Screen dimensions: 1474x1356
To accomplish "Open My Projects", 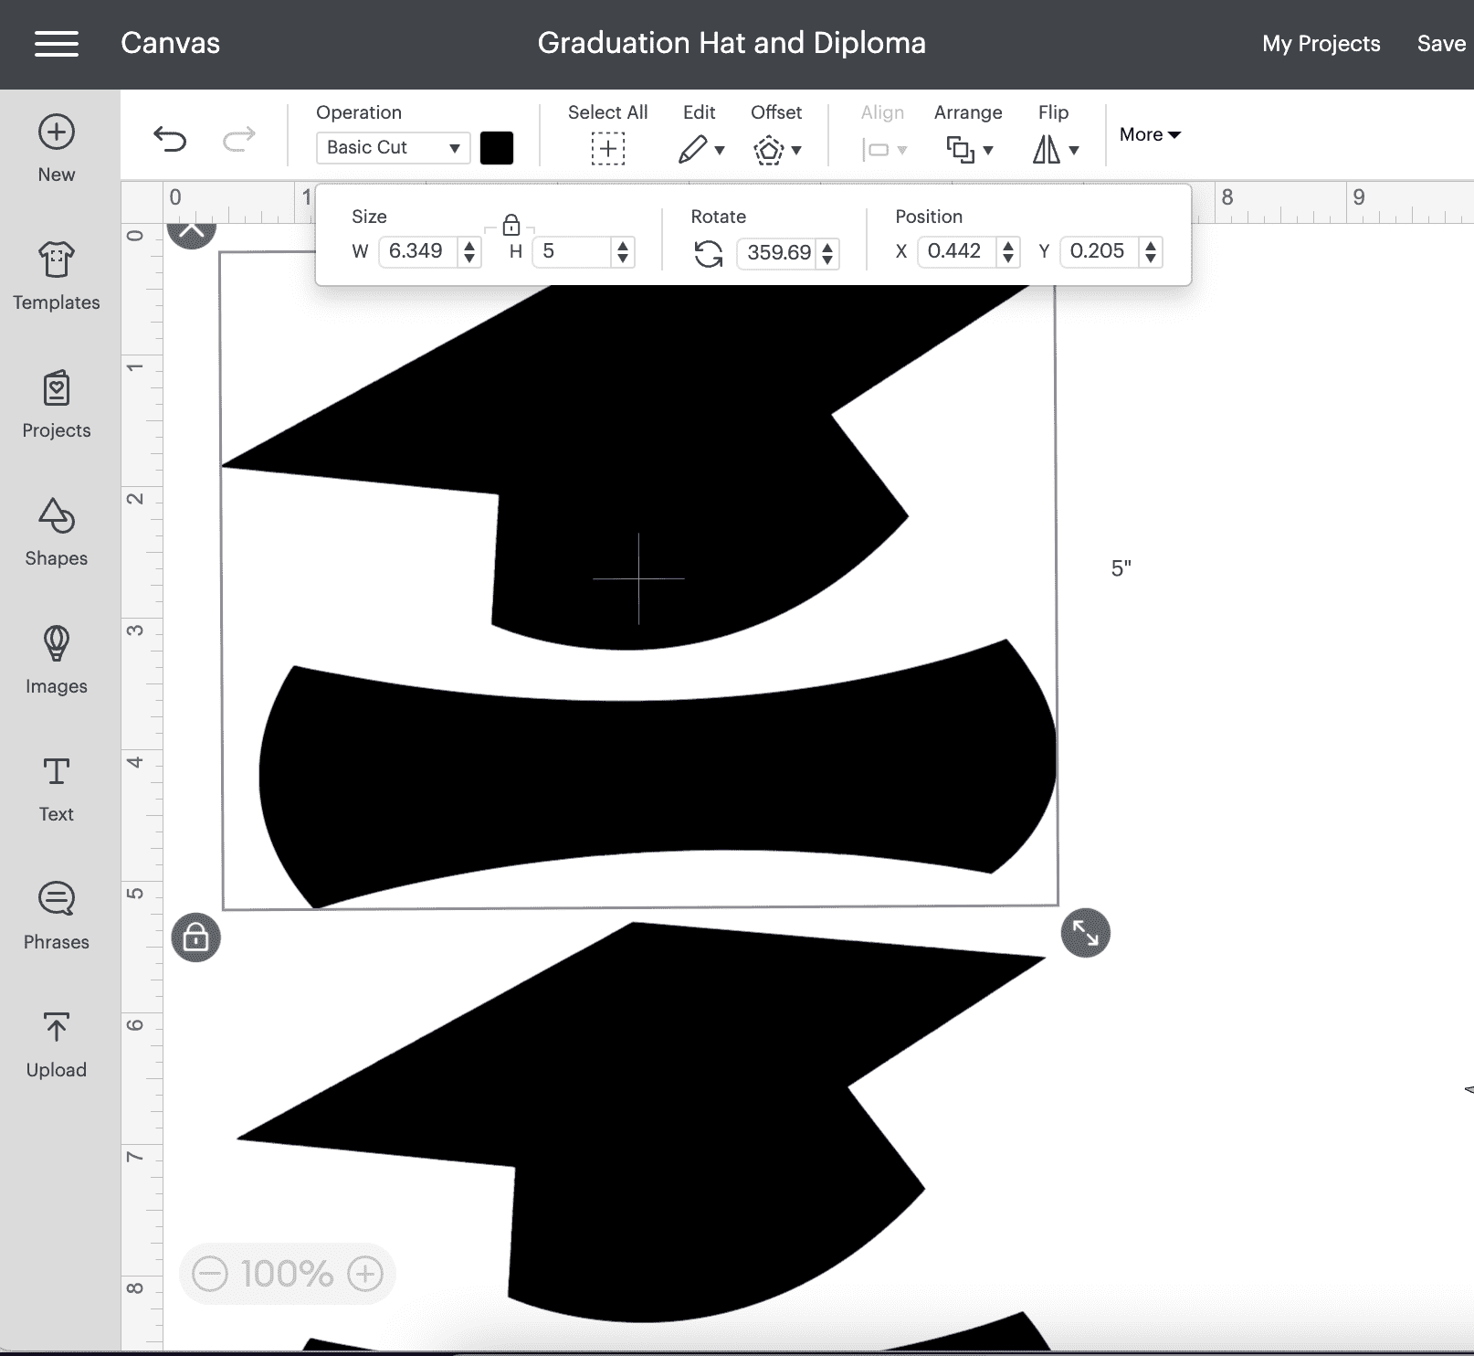I will tap(1321, 44).
